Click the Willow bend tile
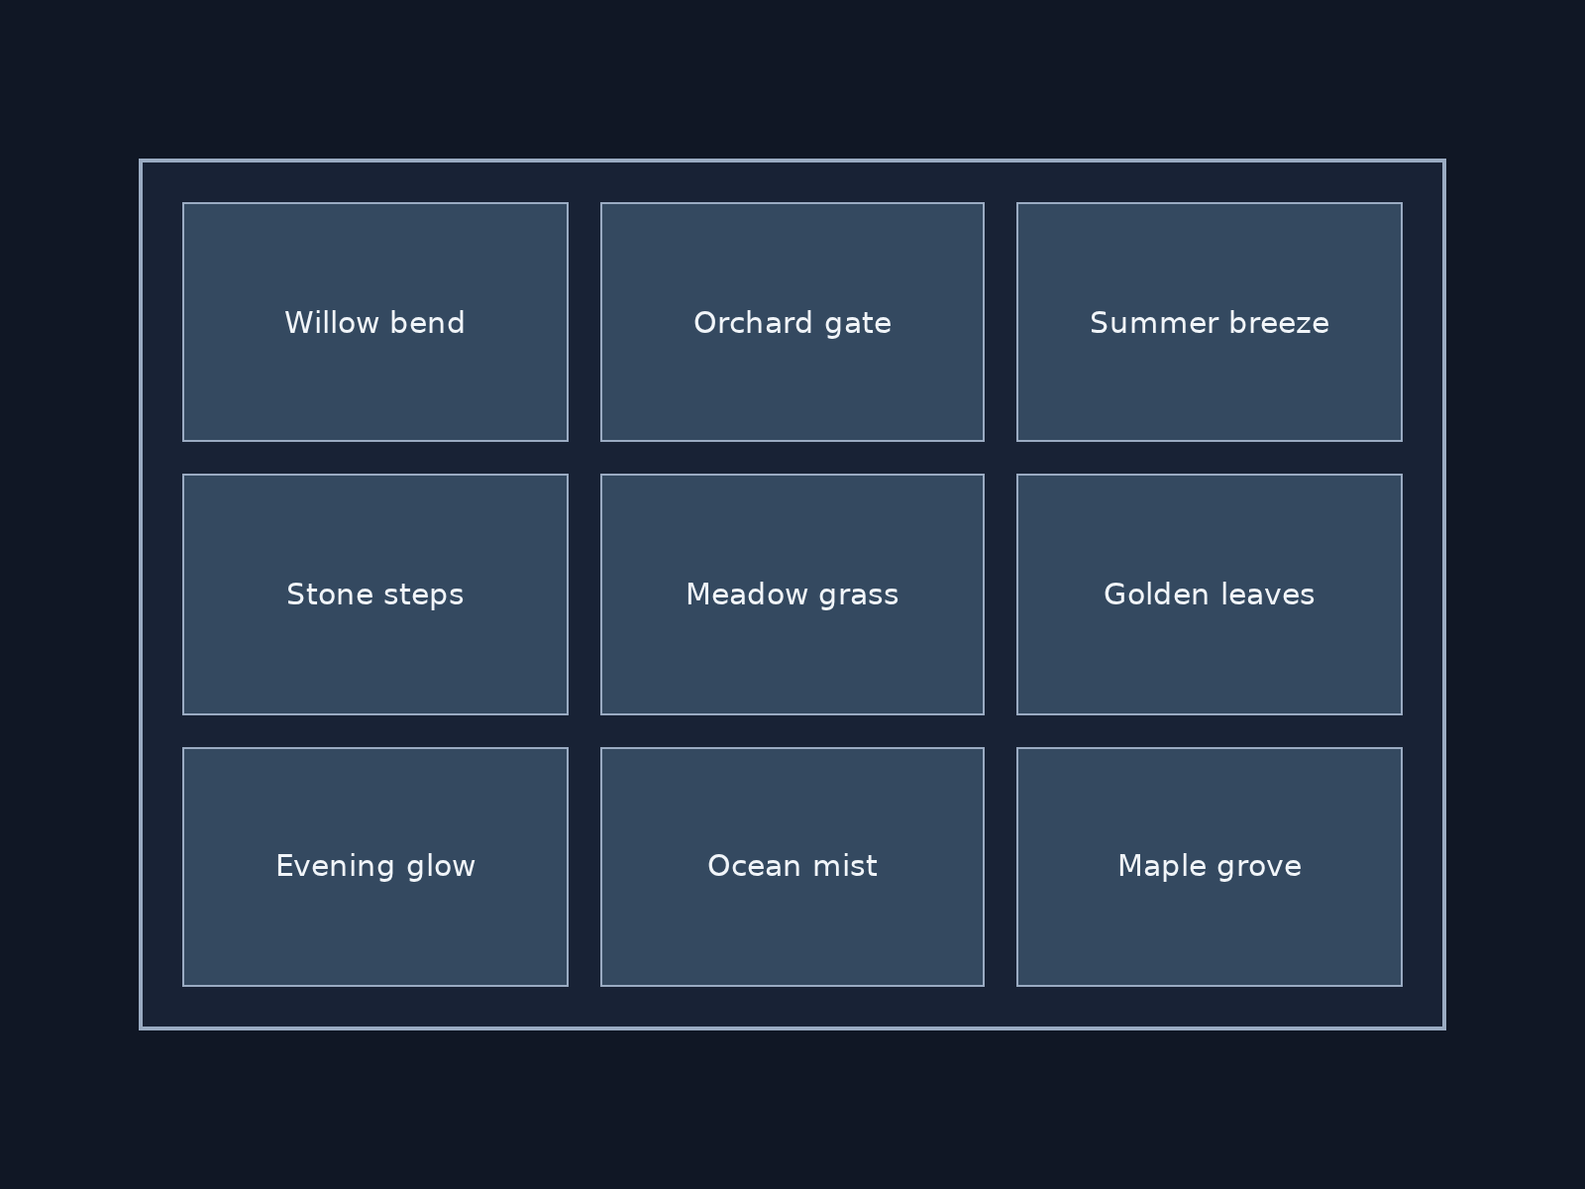 click(375, 322)
